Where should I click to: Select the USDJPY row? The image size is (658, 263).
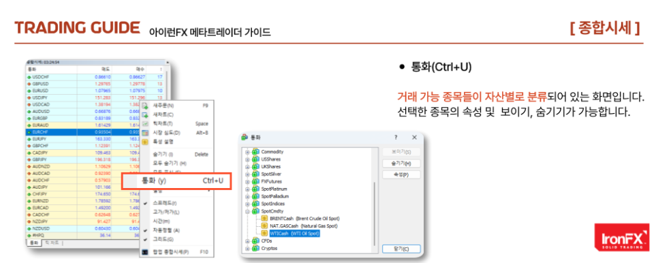95,97
